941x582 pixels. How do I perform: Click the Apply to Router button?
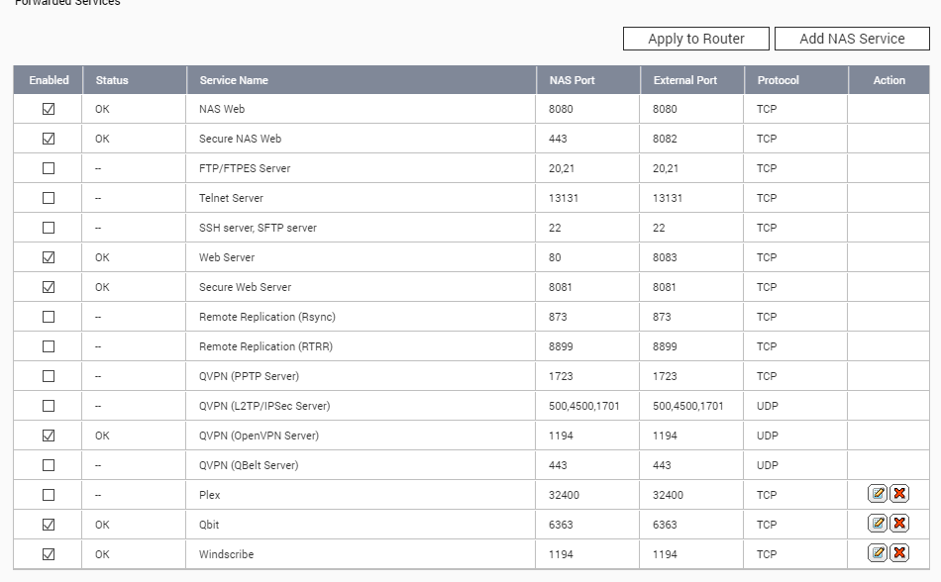coord(696,39)
